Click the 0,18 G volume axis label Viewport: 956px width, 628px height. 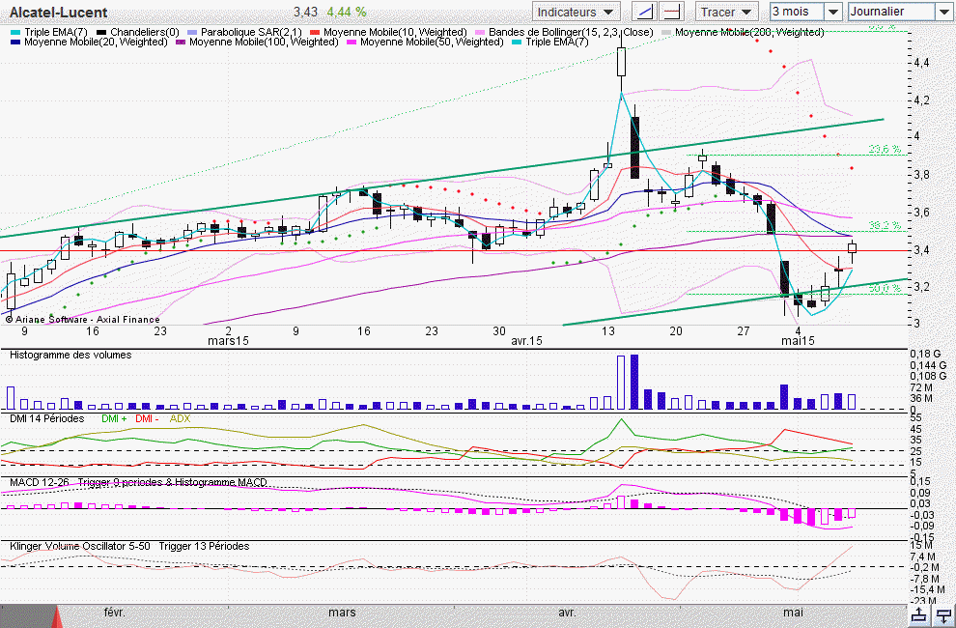coord(925,354)
